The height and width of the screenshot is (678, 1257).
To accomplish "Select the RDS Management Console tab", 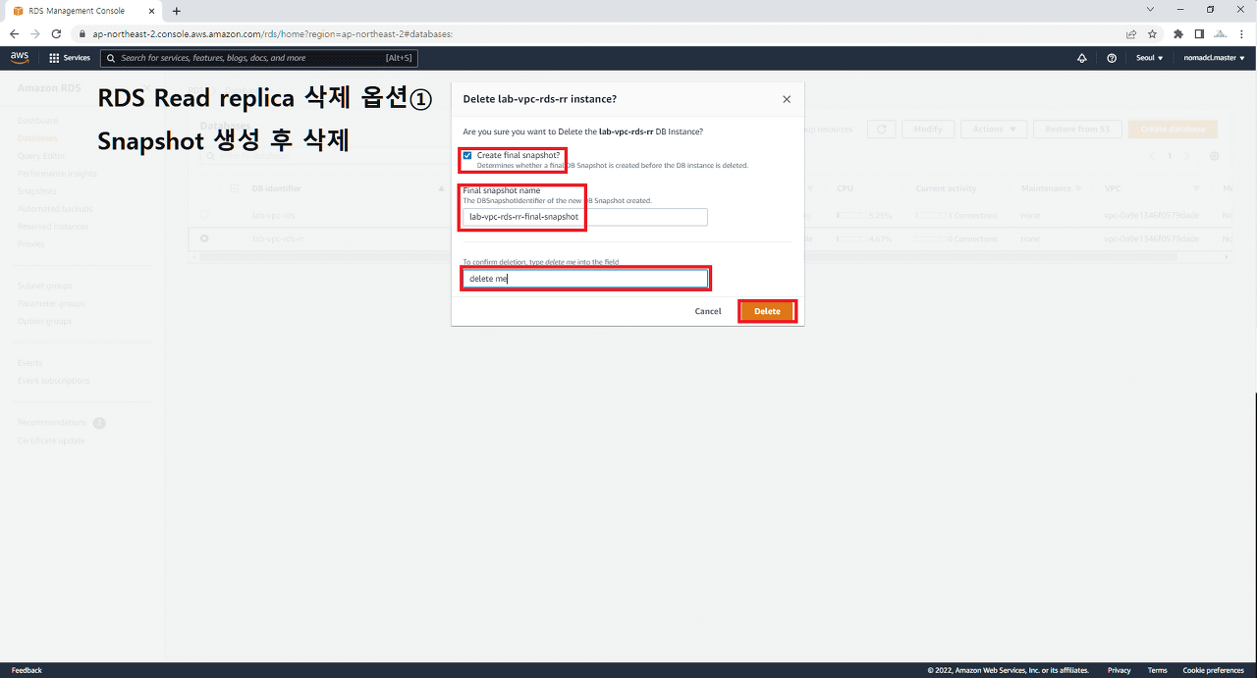I will 83,11.
